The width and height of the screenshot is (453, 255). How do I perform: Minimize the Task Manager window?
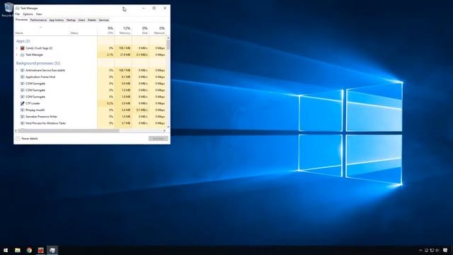(x=143, y=8)
